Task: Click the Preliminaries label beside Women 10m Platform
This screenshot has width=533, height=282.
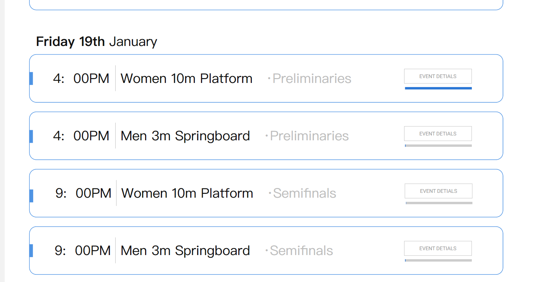Action: (x=312, y=78)
